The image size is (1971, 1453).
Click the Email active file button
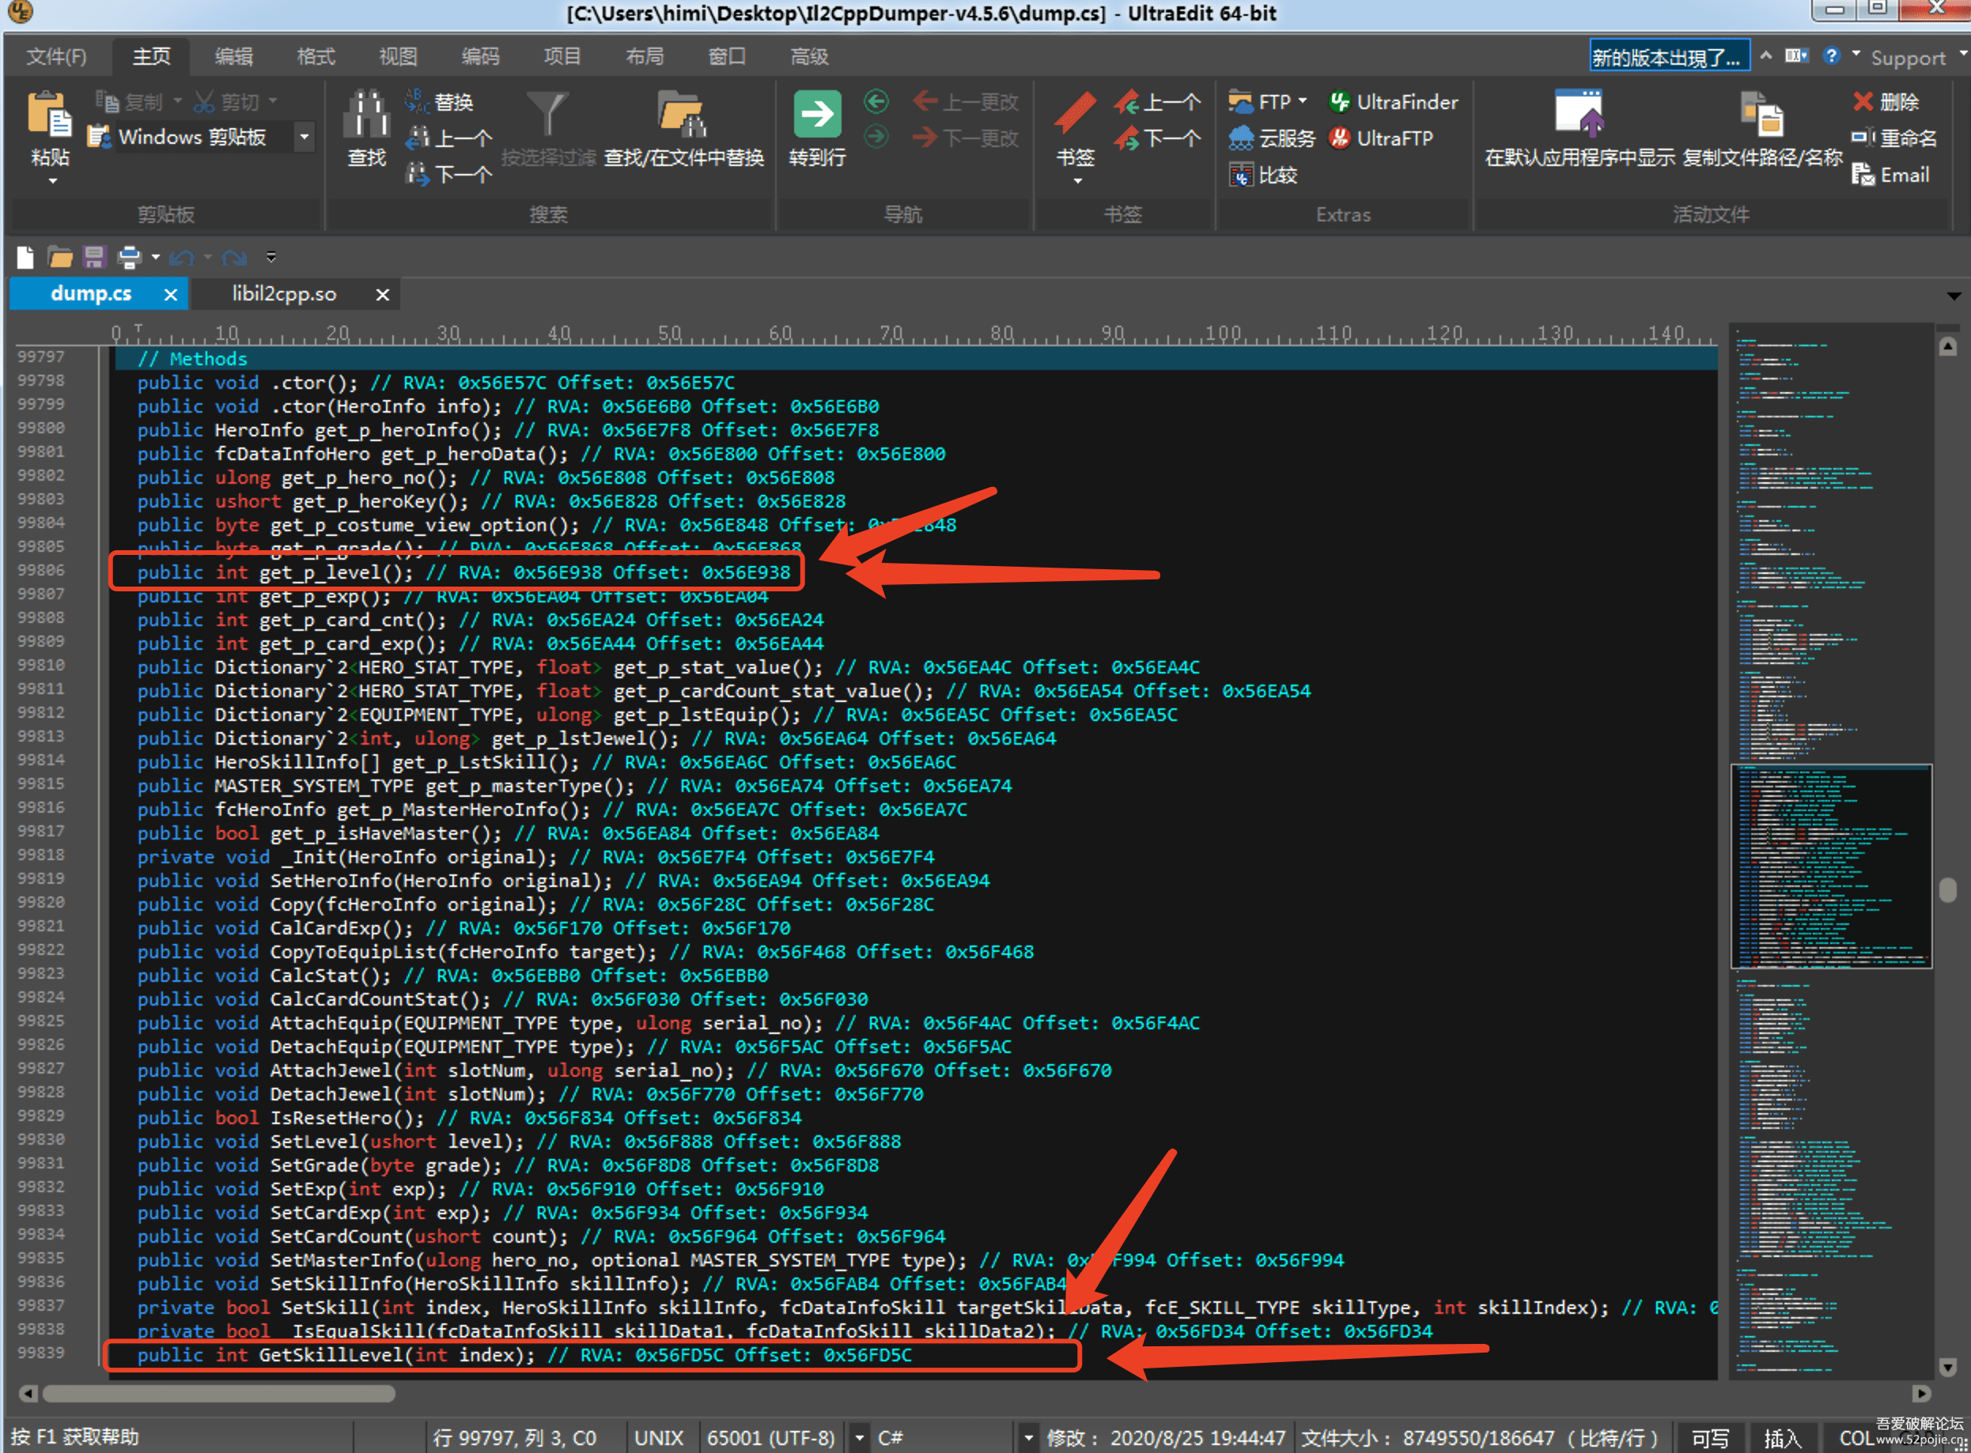1891,175
